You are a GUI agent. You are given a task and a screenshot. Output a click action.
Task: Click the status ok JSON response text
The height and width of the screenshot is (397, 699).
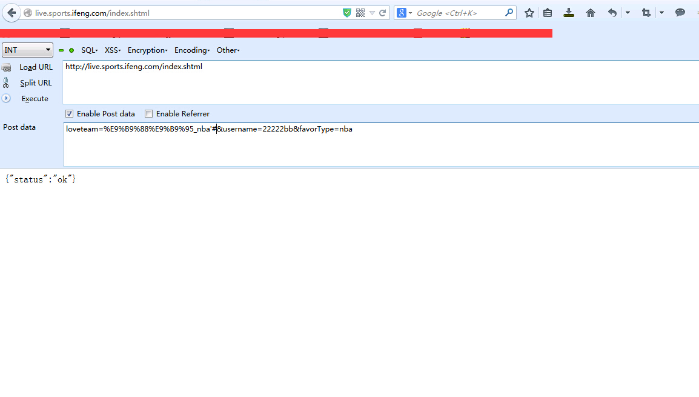point(41,179)
